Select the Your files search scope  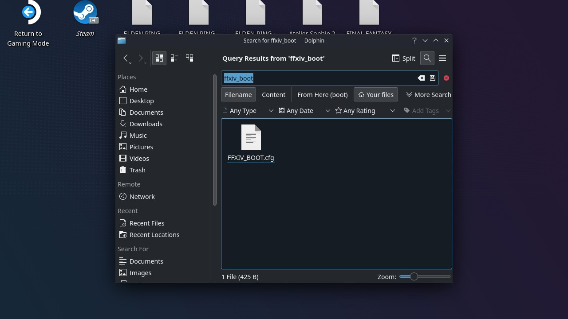[375, 94]
